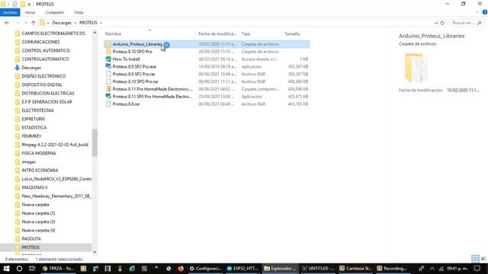Switch to ESP32_HTT Arduino taskbar window
Image resolution: width=488 pixels, height=274 pixels.
[x=243, y=269]
